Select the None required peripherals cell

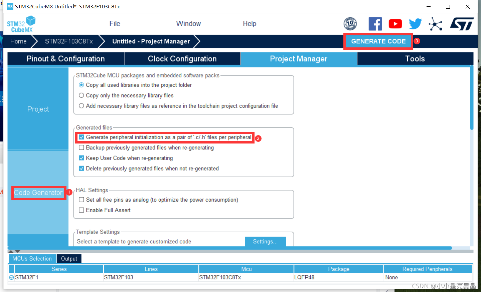(428, 277)
